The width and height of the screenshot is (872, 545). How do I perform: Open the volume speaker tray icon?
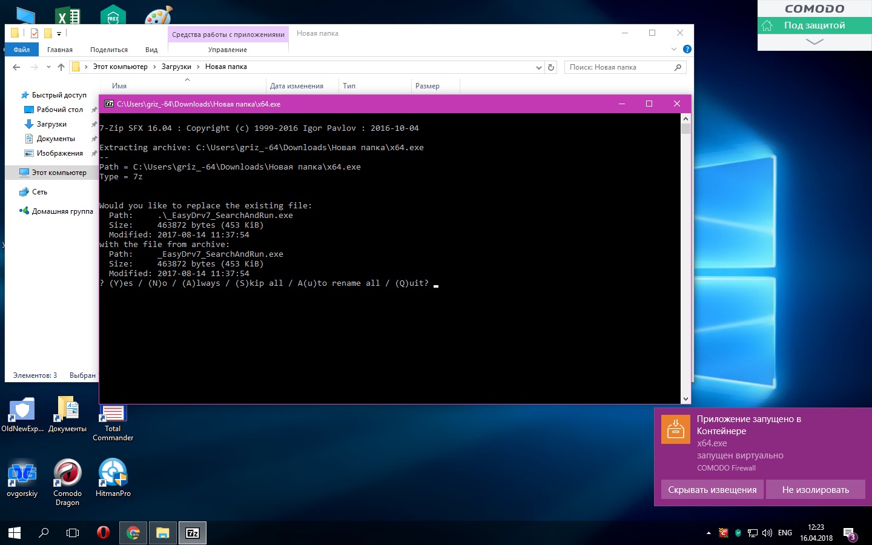click(767, 533)
